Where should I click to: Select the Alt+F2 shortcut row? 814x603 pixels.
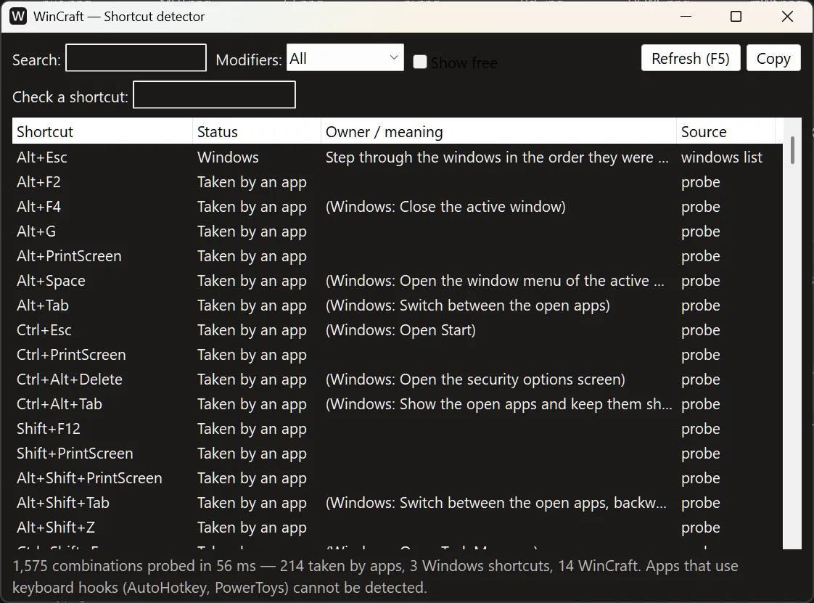point(397,182)
